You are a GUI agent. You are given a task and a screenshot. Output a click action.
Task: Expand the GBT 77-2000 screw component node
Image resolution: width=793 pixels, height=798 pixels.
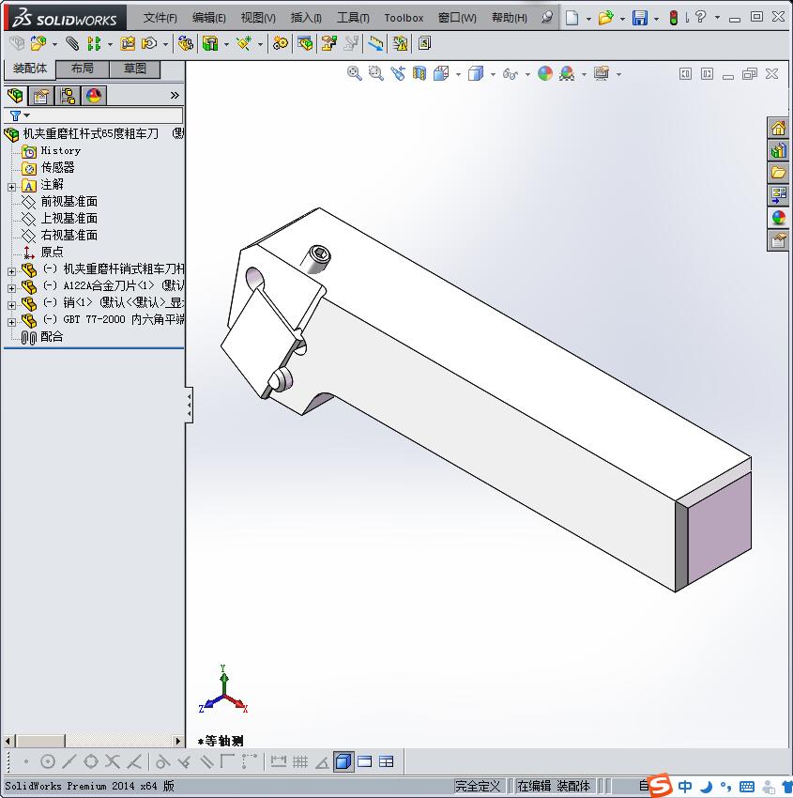(11, 322)
